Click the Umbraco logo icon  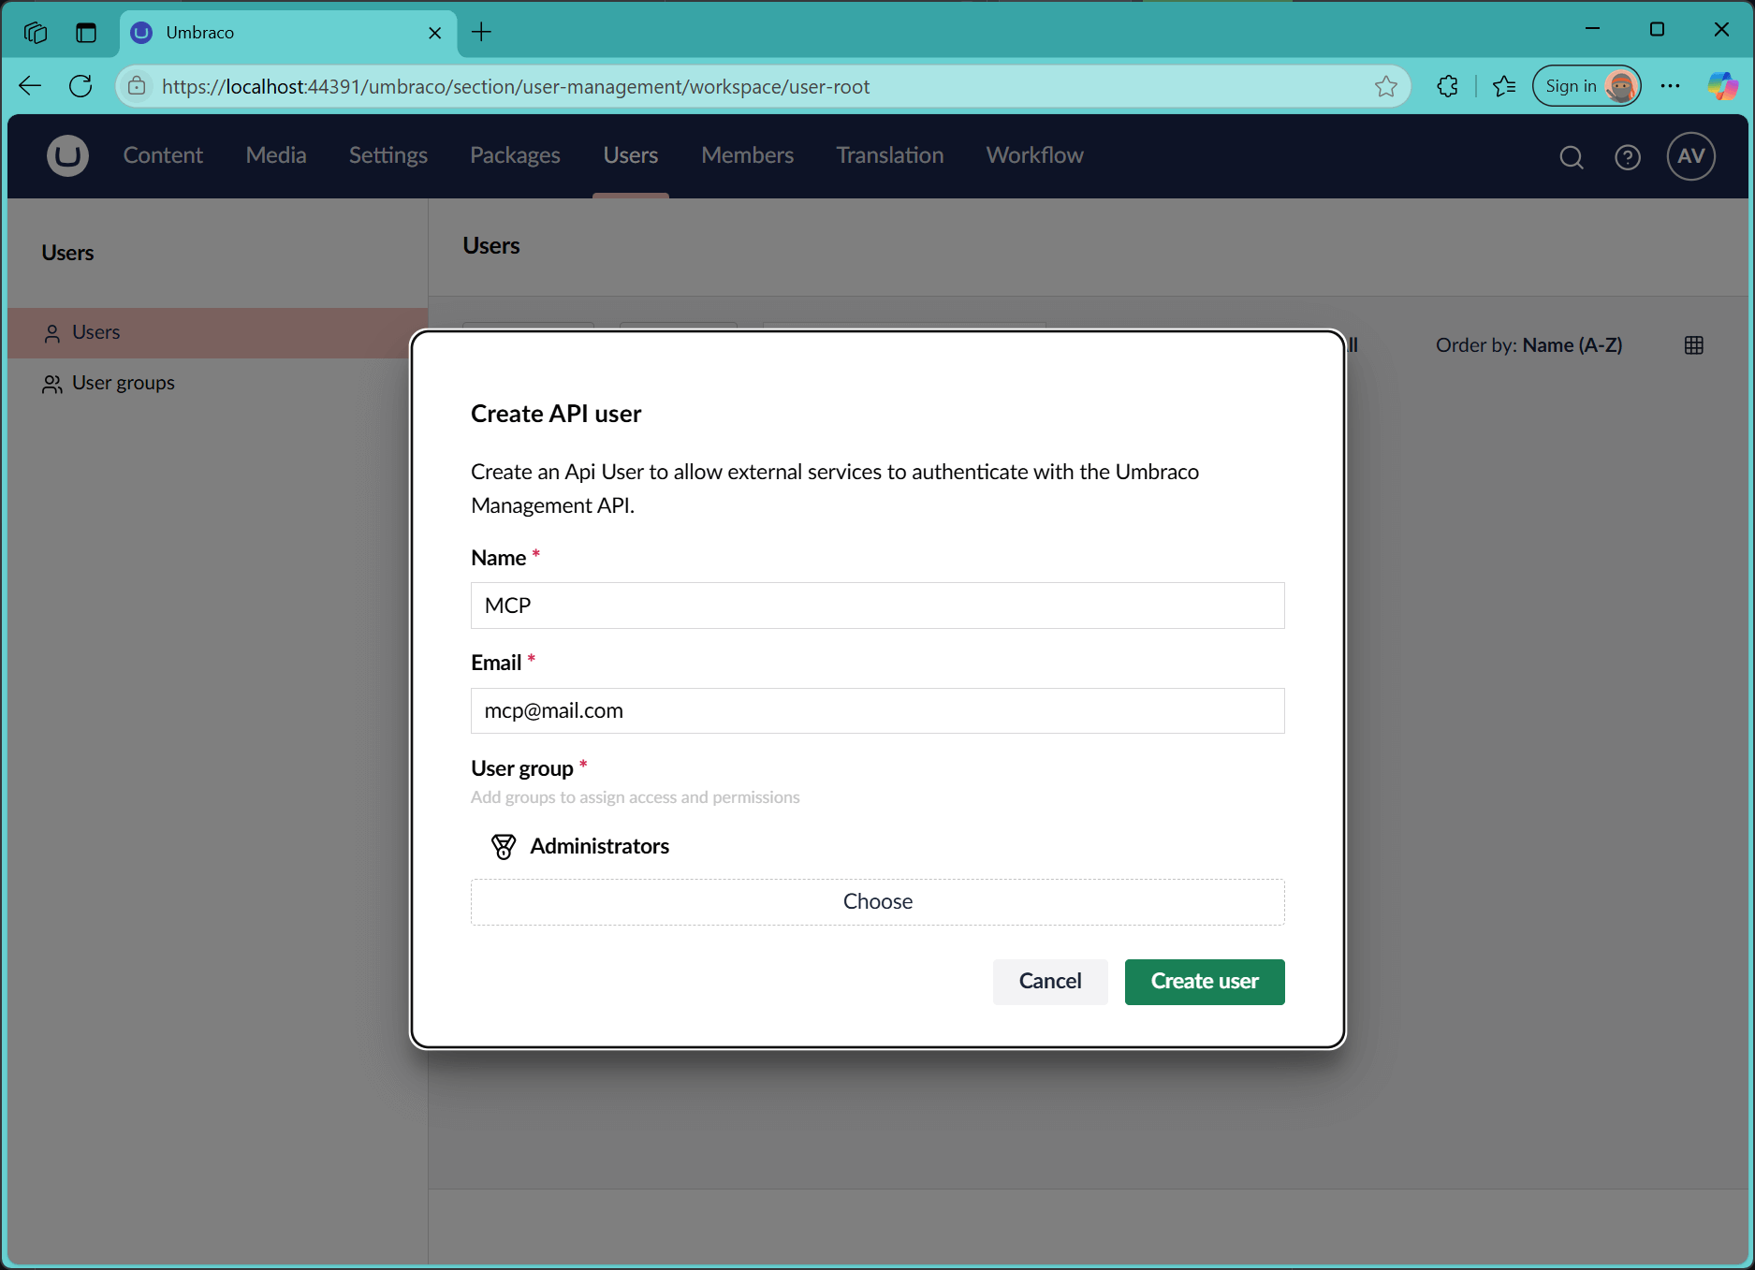[67, 155]
